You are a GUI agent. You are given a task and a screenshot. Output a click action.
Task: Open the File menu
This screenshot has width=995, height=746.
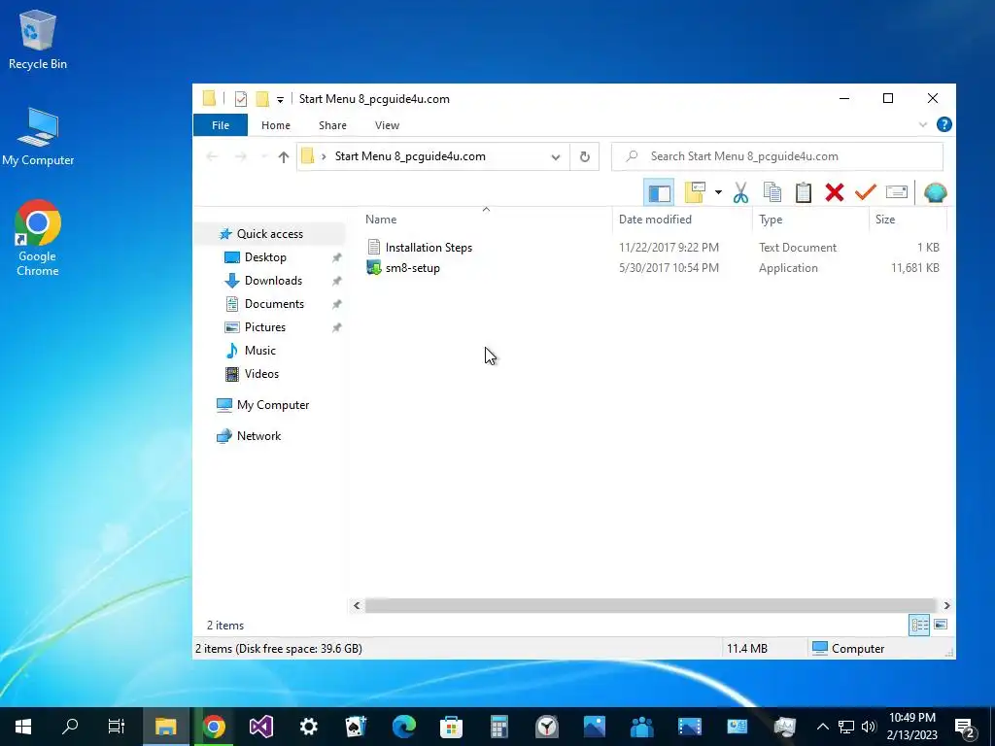tap(221, 125)
